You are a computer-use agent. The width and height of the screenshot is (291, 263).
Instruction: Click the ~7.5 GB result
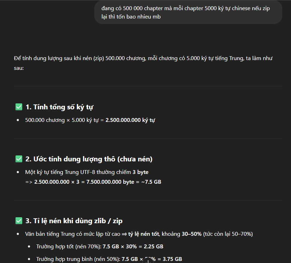tap(151, 182)
